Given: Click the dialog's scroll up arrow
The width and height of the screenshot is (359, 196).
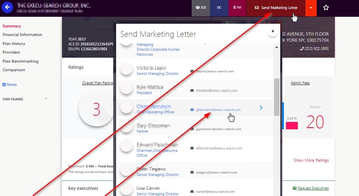Looking at the screenshot, I should pyautogui.click(x=277, y=47).
